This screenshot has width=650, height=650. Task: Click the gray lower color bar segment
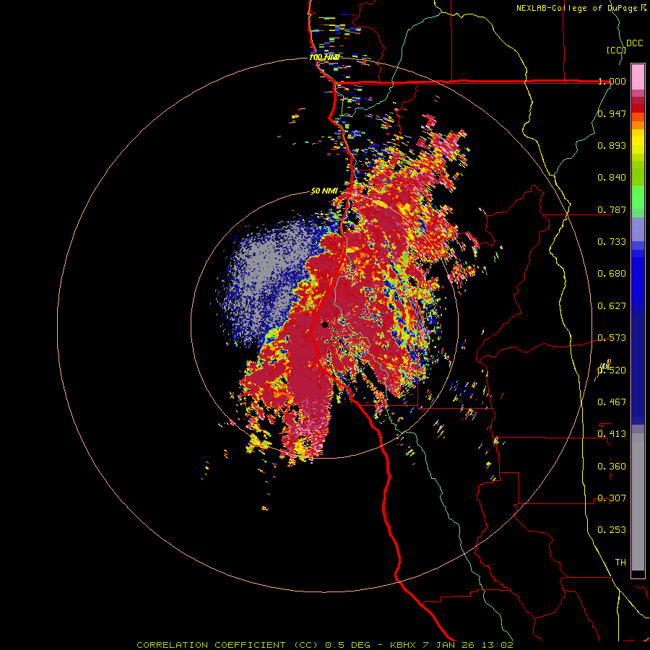[x=638, y=502]
